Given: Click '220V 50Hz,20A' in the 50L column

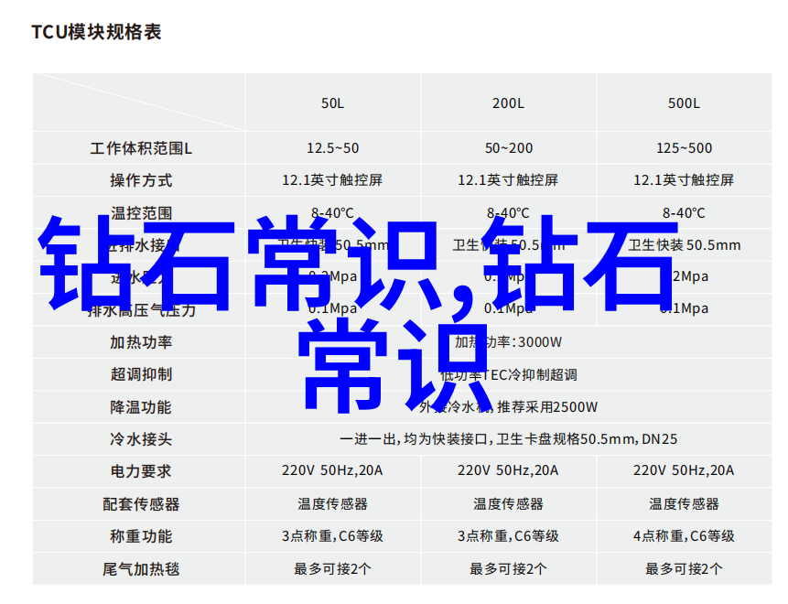Looking at the screenshot, I should tap(332, 470).
